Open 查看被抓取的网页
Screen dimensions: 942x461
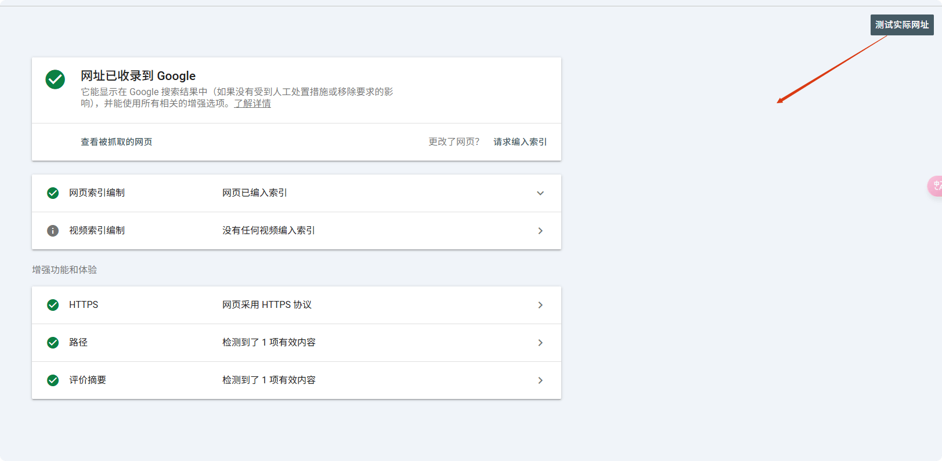click(x=117, y=142)
